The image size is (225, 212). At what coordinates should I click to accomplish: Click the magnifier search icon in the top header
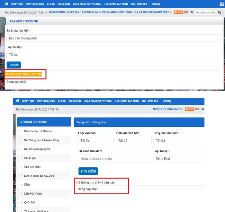click(x=220, y=13)
